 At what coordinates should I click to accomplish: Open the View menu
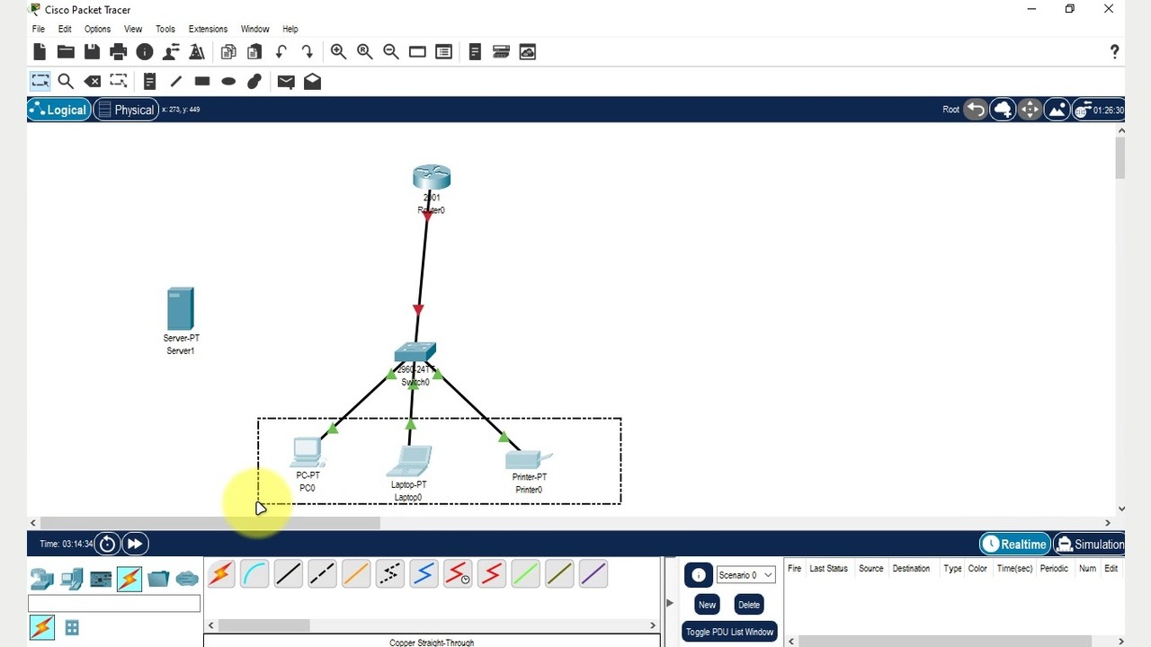point(133,29)
